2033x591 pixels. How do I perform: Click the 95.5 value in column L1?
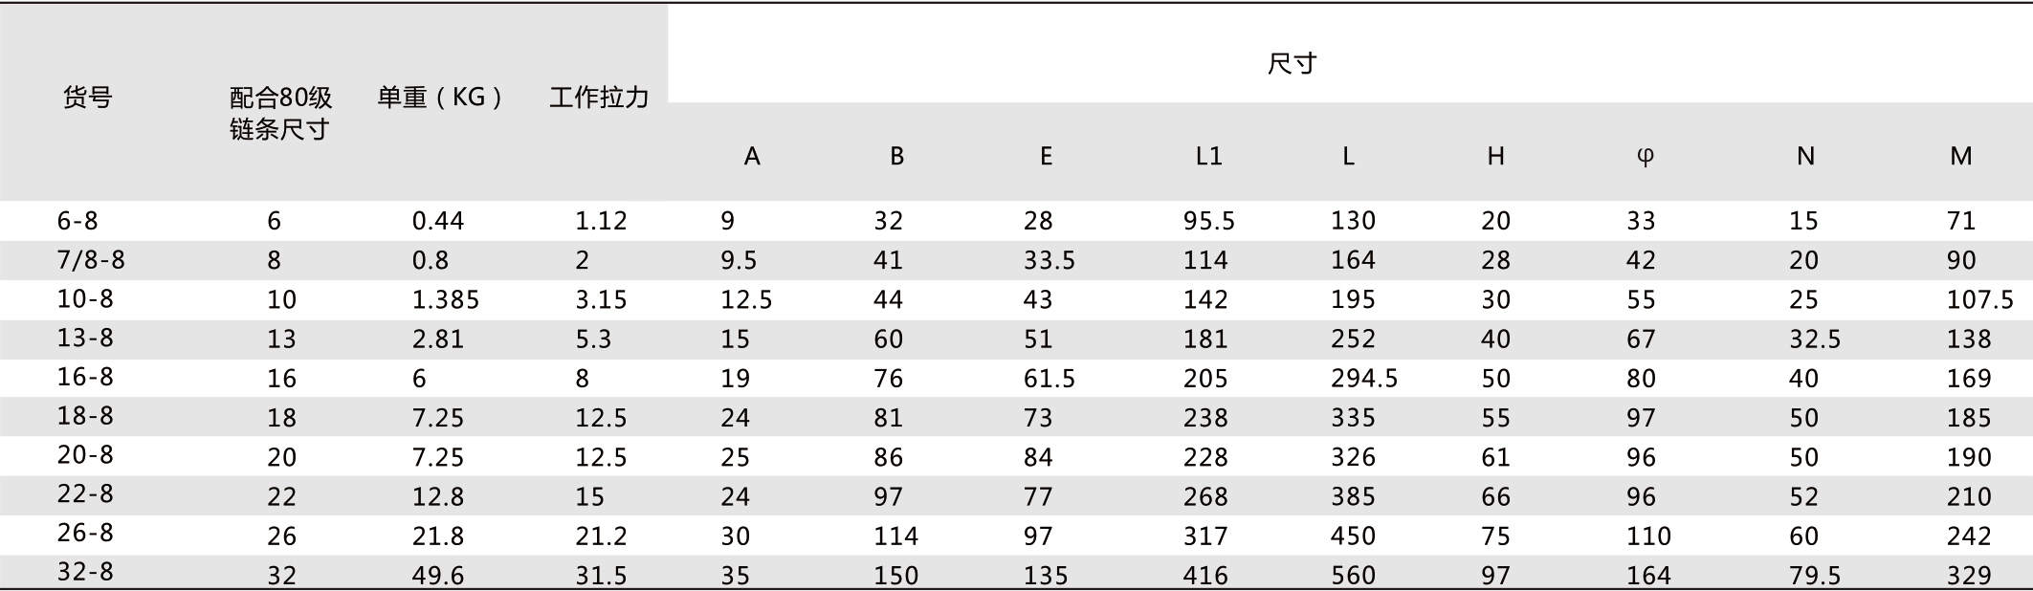(x=1208, y=222)
